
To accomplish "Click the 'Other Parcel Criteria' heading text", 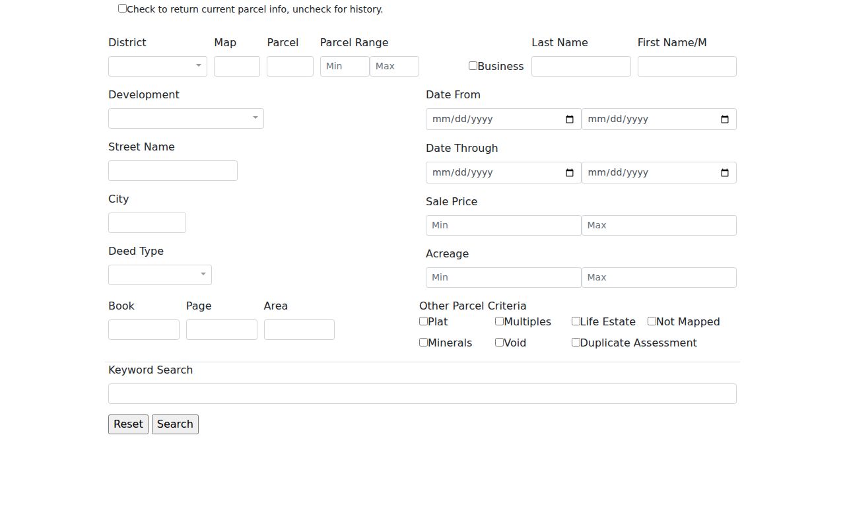I will tap(473, 306).
